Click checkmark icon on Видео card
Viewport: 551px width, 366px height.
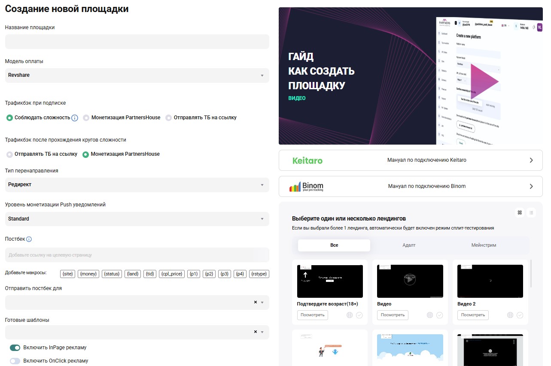[x=440, y=315]
